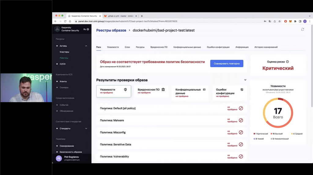The image size is (313, 175).
Task: Open the browser extensions puzzle icon
Action: (x=295, y=21)
